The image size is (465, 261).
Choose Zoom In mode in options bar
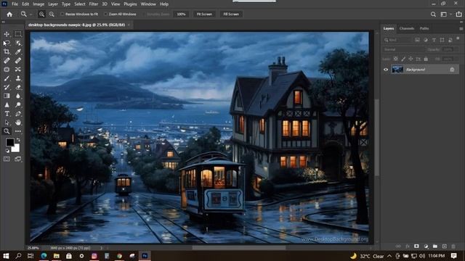[x=41, y=14]
